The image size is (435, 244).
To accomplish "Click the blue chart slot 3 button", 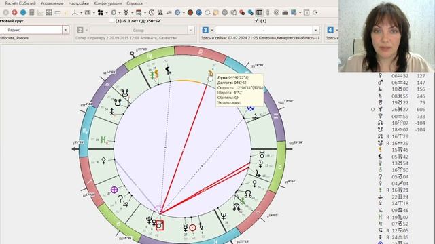I will [x=205, y=30].
